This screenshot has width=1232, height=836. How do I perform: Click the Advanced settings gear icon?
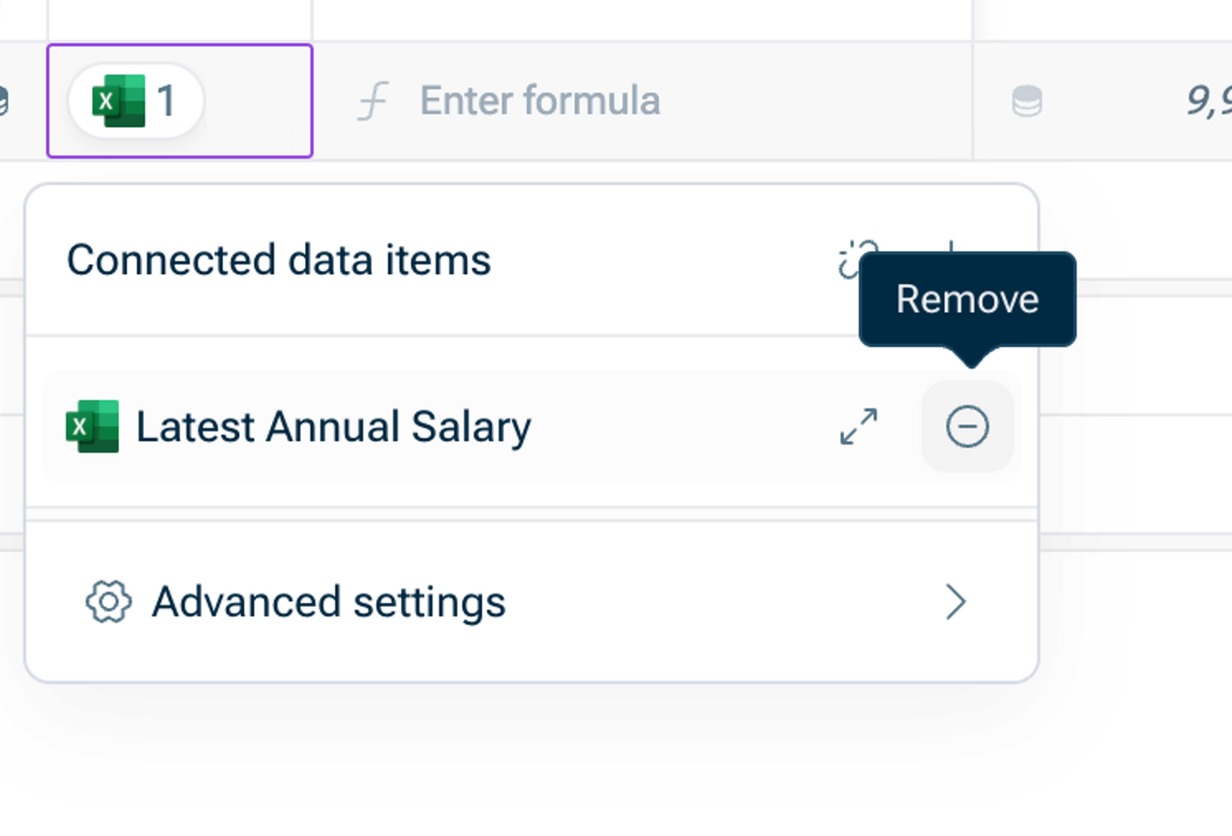tap(109, 602)
